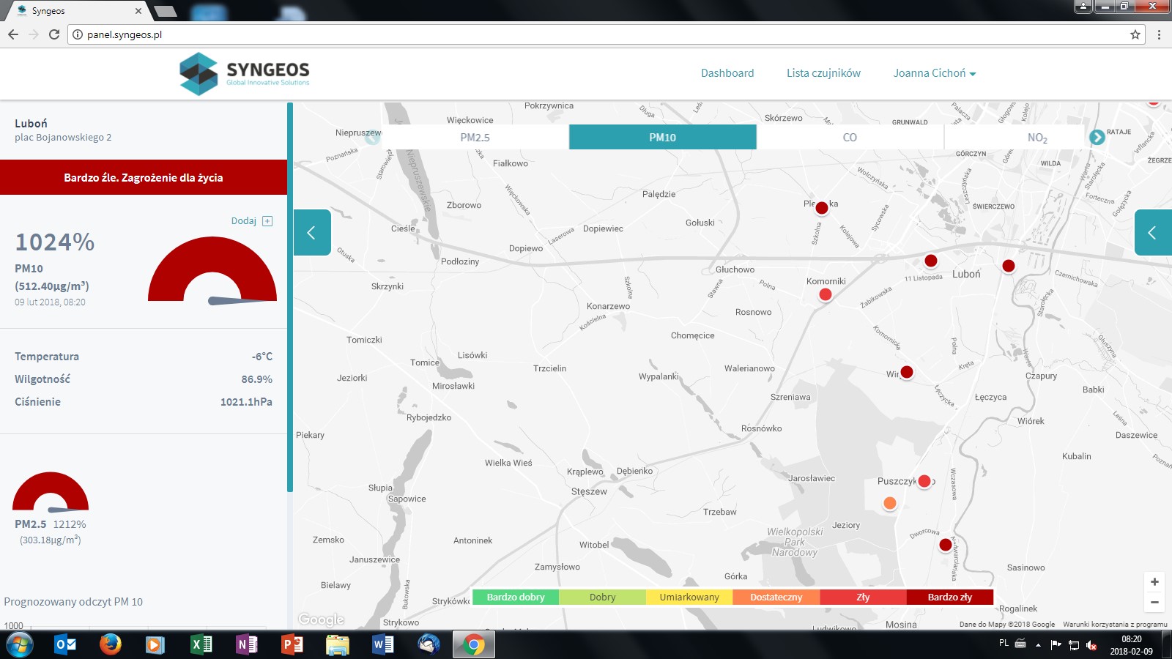Viewport: 1172px width, 659px height.
Task: Click the taskbar clock showing 08:20
Action: tap(1131, 644)
